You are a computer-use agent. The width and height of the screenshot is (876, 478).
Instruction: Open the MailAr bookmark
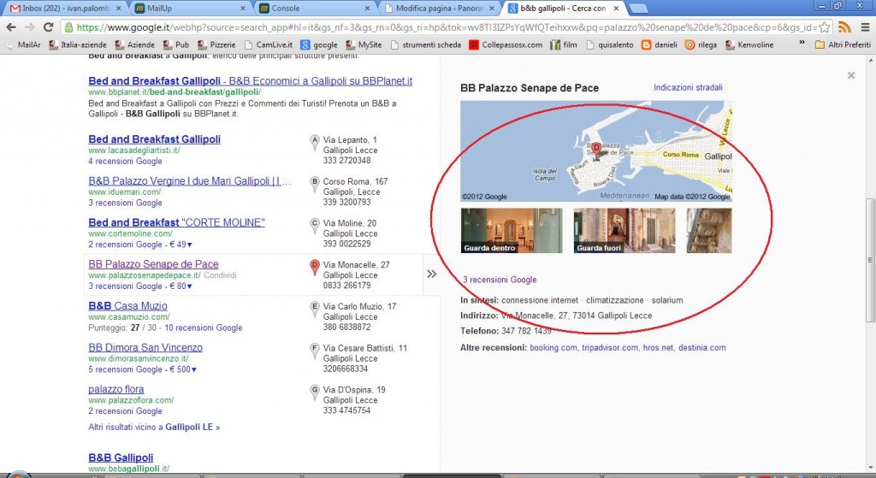pos(23,44)
